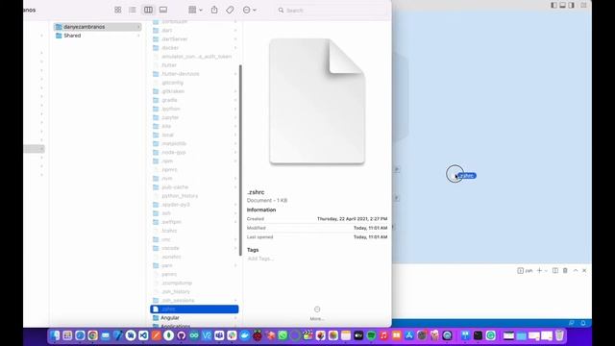Expand the .gradle folder chevron
This screenshot has width=615, height=346.
coord(235,100)
